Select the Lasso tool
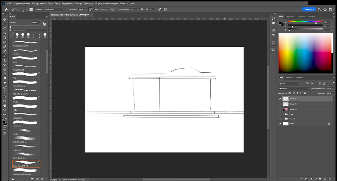The image size is (337, 181). tap(5, 28)
